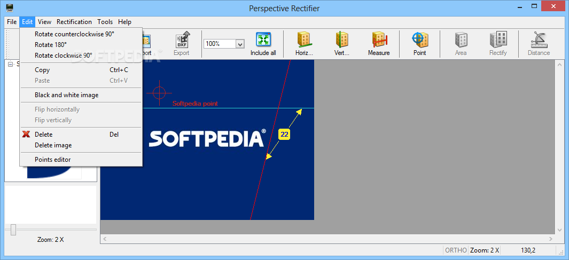The width and height of the screenshot is (569, 260).
Task: Open the Points editor
Action: 81,160
